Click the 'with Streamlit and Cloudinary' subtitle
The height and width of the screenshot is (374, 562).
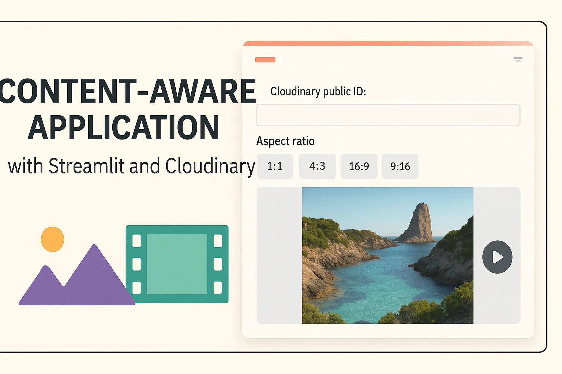click(131, 166)
